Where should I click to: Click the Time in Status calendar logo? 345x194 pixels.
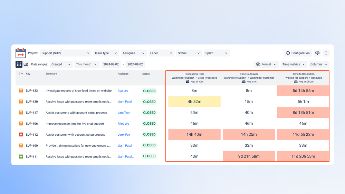(21, 53)
